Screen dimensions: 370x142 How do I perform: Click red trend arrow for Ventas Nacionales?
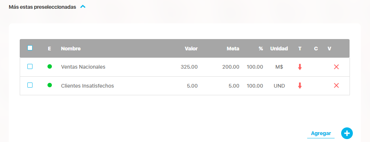point(300,67)
